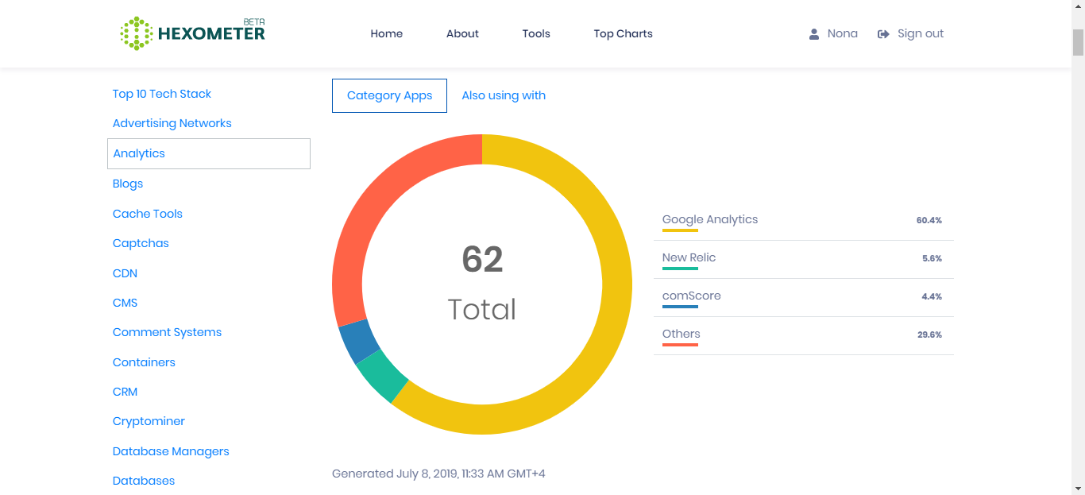
Task: Click the red Others donut chart segment
Action: pyautogui.click(x=372, y=205)
